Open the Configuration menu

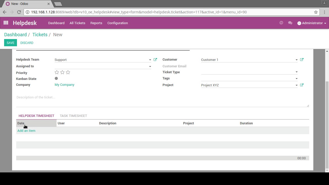pos(118,23)
